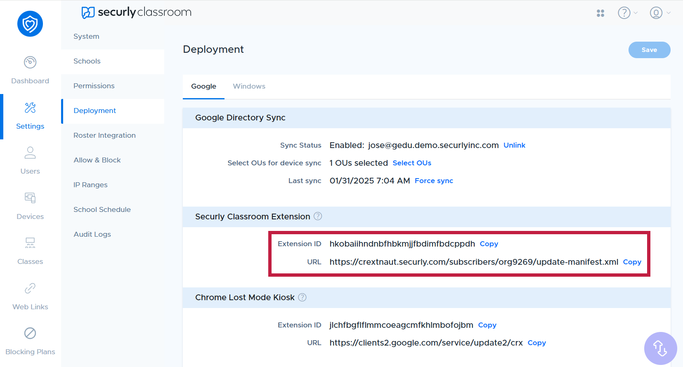Image resolution: width=683 pixels, height=367 pixels.
Task: Click the Deployment page heading
Action: point(213,49)
